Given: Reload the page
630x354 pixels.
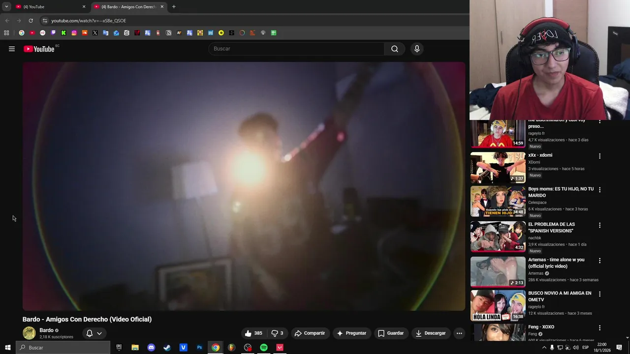Looking at the screenshot, I should (31, 21).
